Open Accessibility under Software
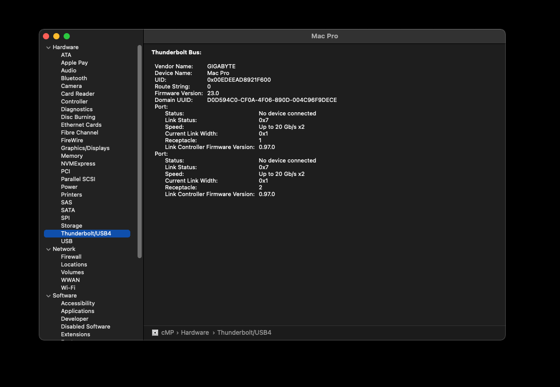This screenshot has height=387, width=560. click(78, 303)
